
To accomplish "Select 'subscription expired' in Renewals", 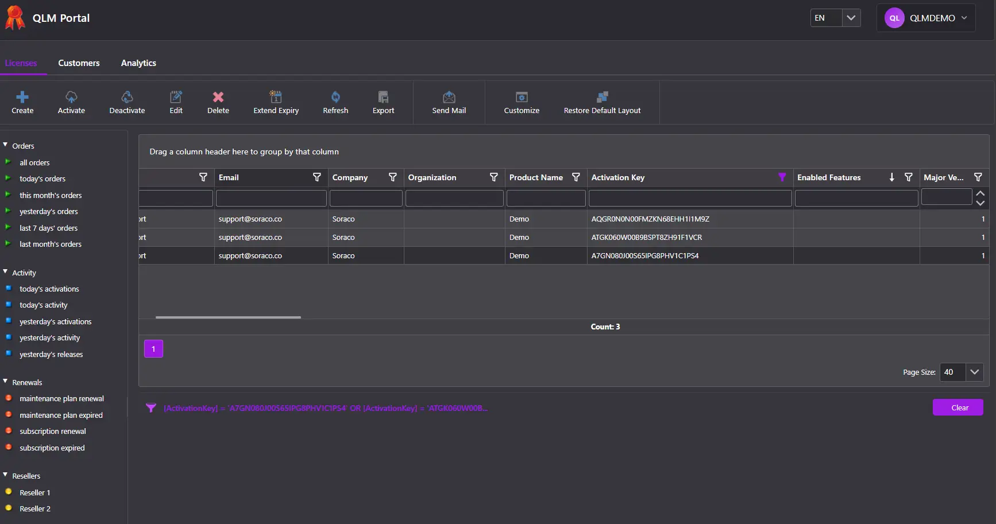I will coord(52,448).
